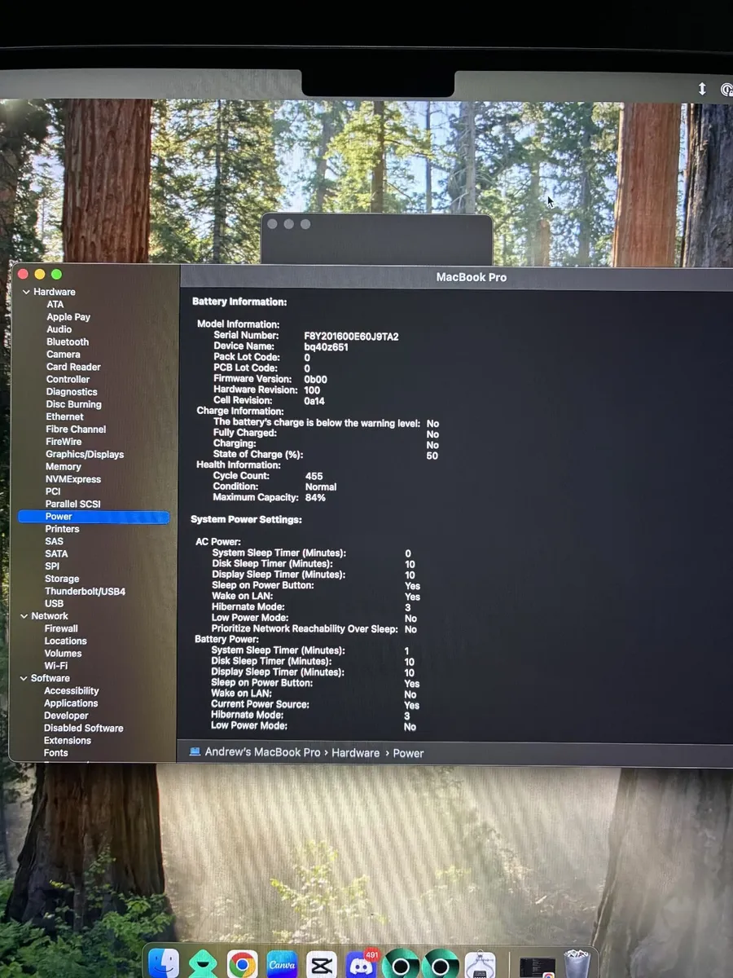Click the lock status icon in the menu bar
The image size is (733, 978).
click(x=726, y=90)
